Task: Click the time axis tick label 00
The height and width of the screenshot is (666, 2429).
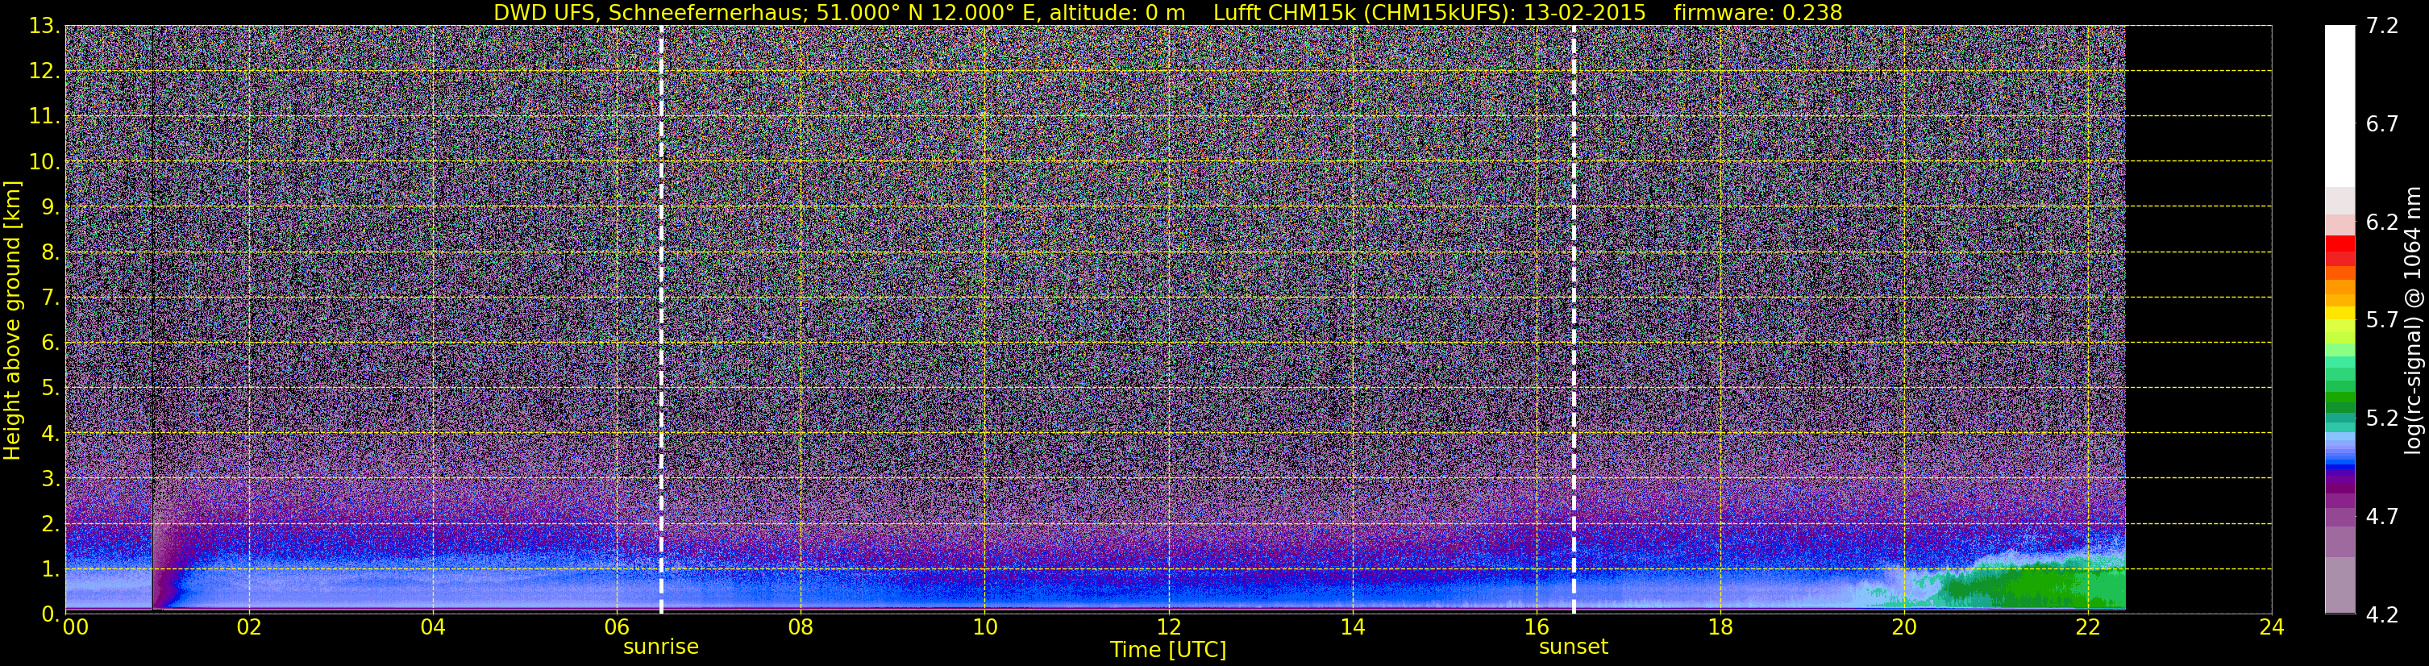Action: (x=76, y=628)
